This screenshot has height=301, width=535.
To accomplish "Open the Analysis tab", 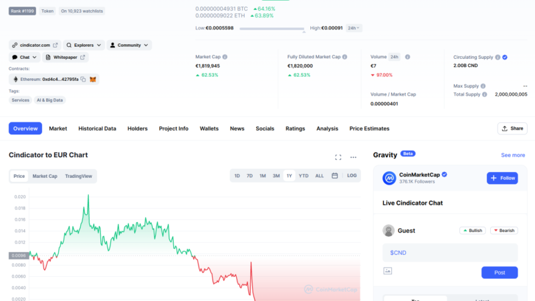I will click(327, 128).
